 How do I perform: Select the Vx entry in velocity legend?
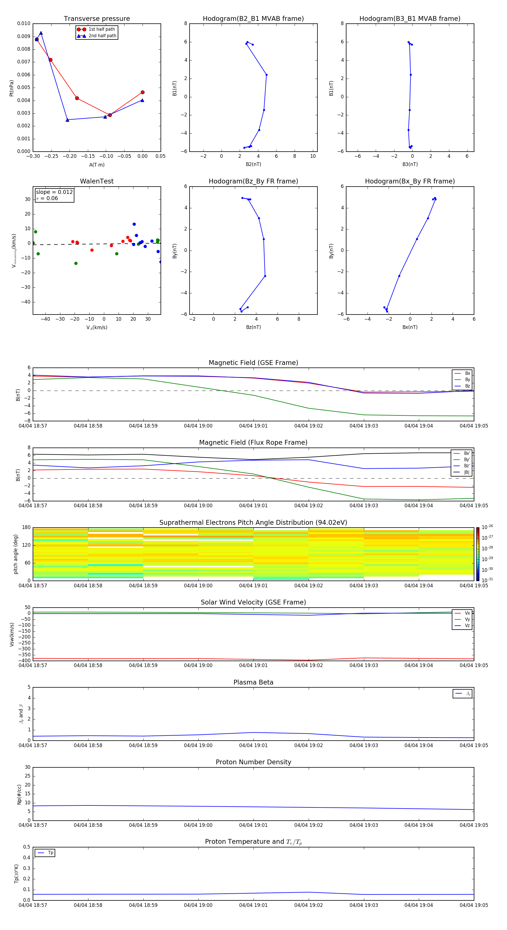pyautogui.click(x=462, y=613)
